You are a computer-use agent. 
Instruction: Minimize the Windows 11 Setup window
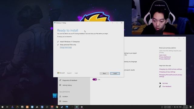(x=112, y=23)
